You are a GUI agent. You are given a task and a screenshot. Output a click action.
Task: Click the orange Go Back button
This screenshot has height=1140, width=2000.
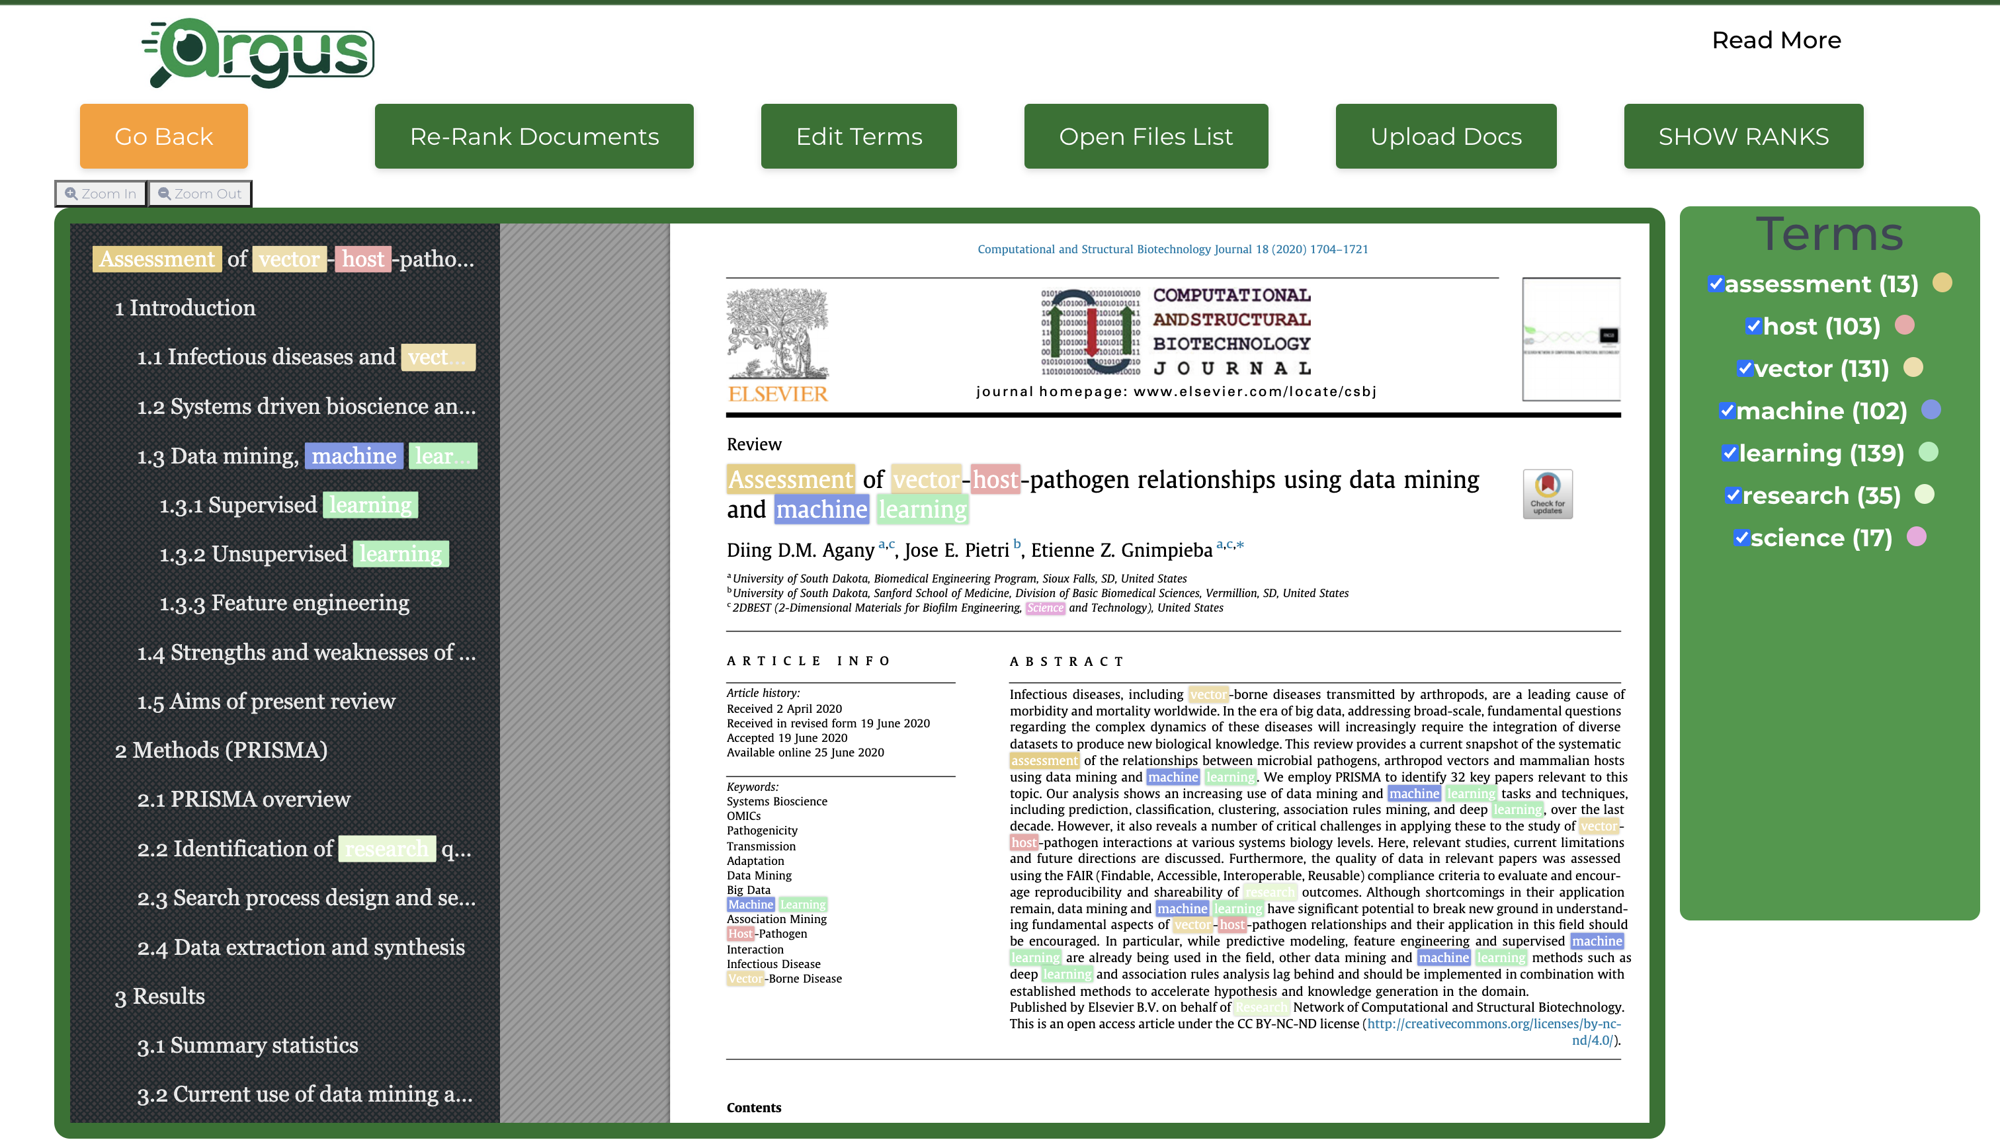[163, 136]
